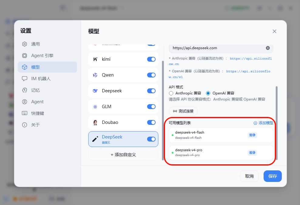Click the + 添加自定义 button
The width and height of the screenshot is (300, 205).
(x=123, y=155)
